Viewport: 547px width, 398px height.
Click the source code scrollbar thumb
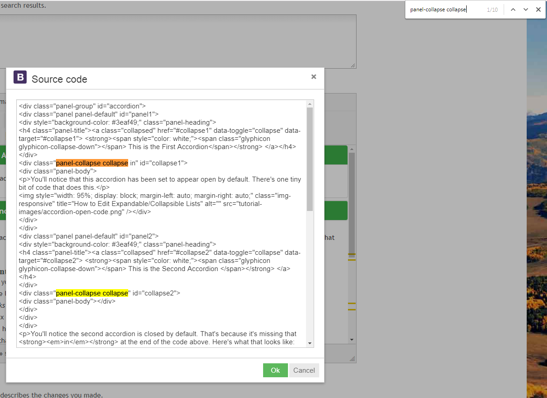[310, 158]
